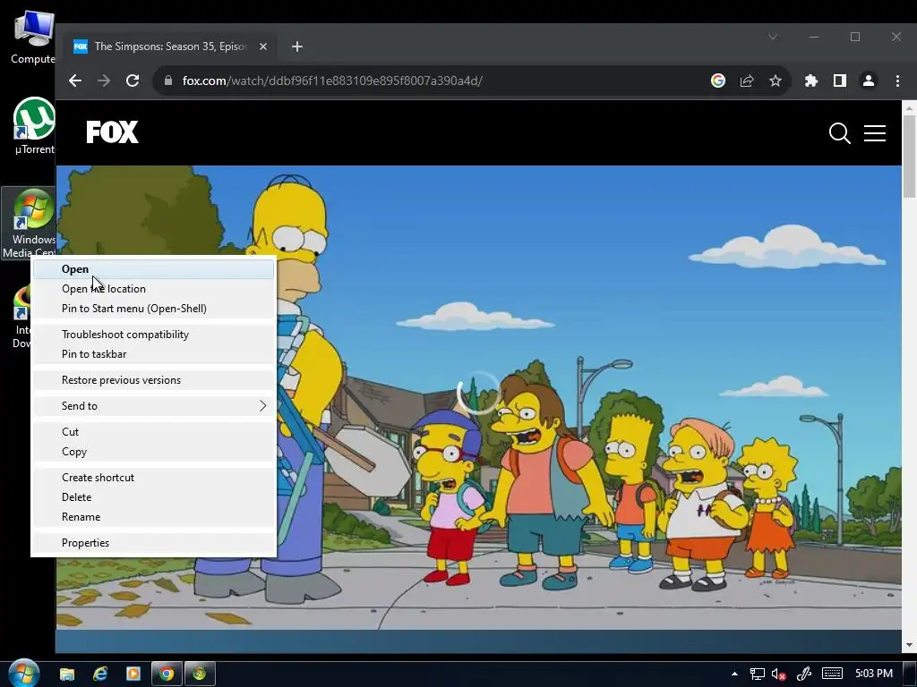Choose Open file location
This screenshot has width=917, height=687.
[x=153, y=289]
